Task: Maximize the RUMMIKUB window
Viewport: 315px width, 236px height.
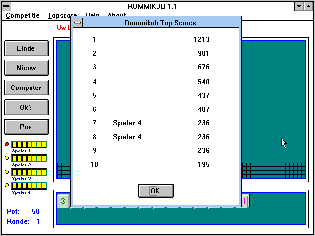Action: (x=309, y=6)
